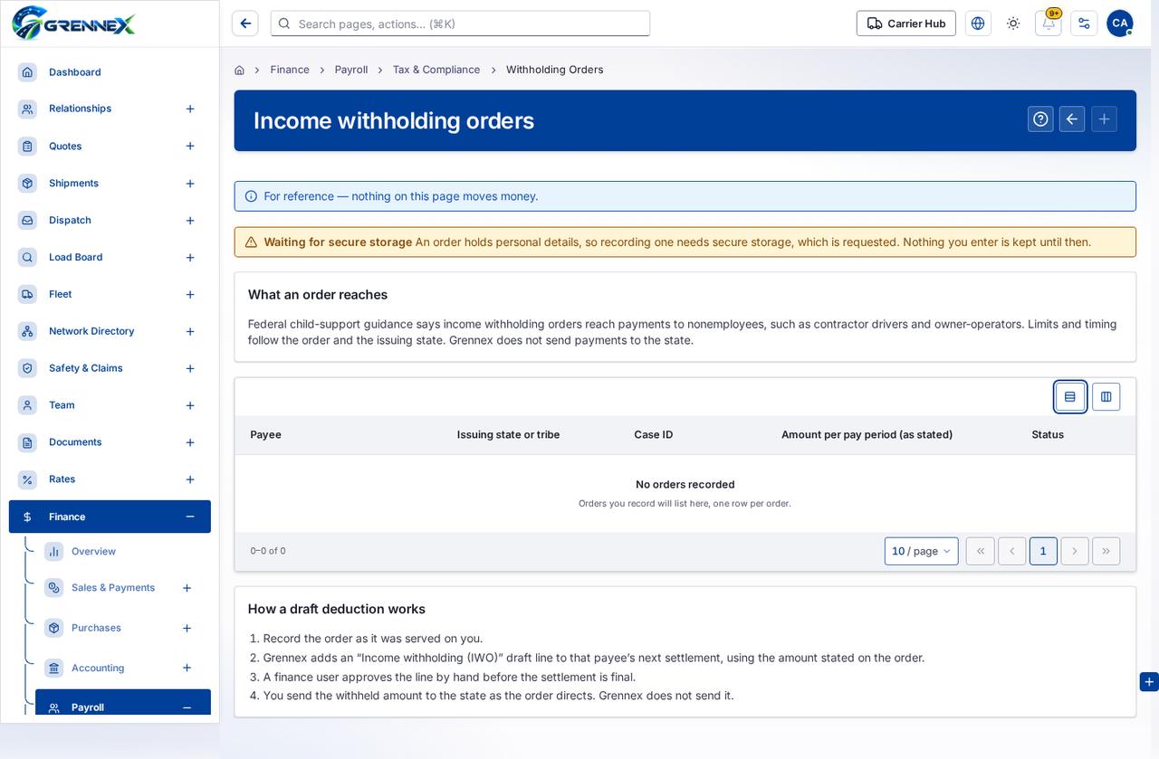Screen dimensions: 1159x759
Task: Click the back arrow beside the search box
Action: tap(245, 24)
